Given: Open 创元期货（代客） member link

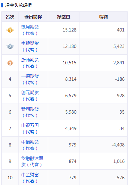Looking at the screenshot, I should point(30,96).
